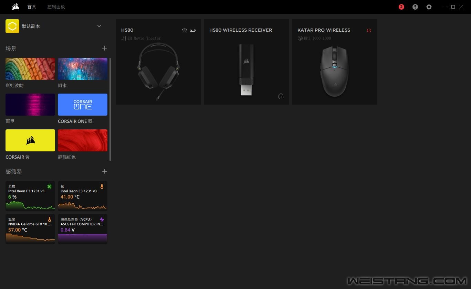Screen dimensions: 471x289
Task: Open the NVIDIA GeForce GTX temperature tile
Action: [30, 229]
